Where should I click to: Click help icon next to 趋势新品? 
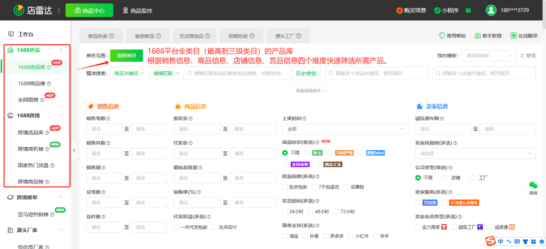pyautogui.click(x=159, y=36)
